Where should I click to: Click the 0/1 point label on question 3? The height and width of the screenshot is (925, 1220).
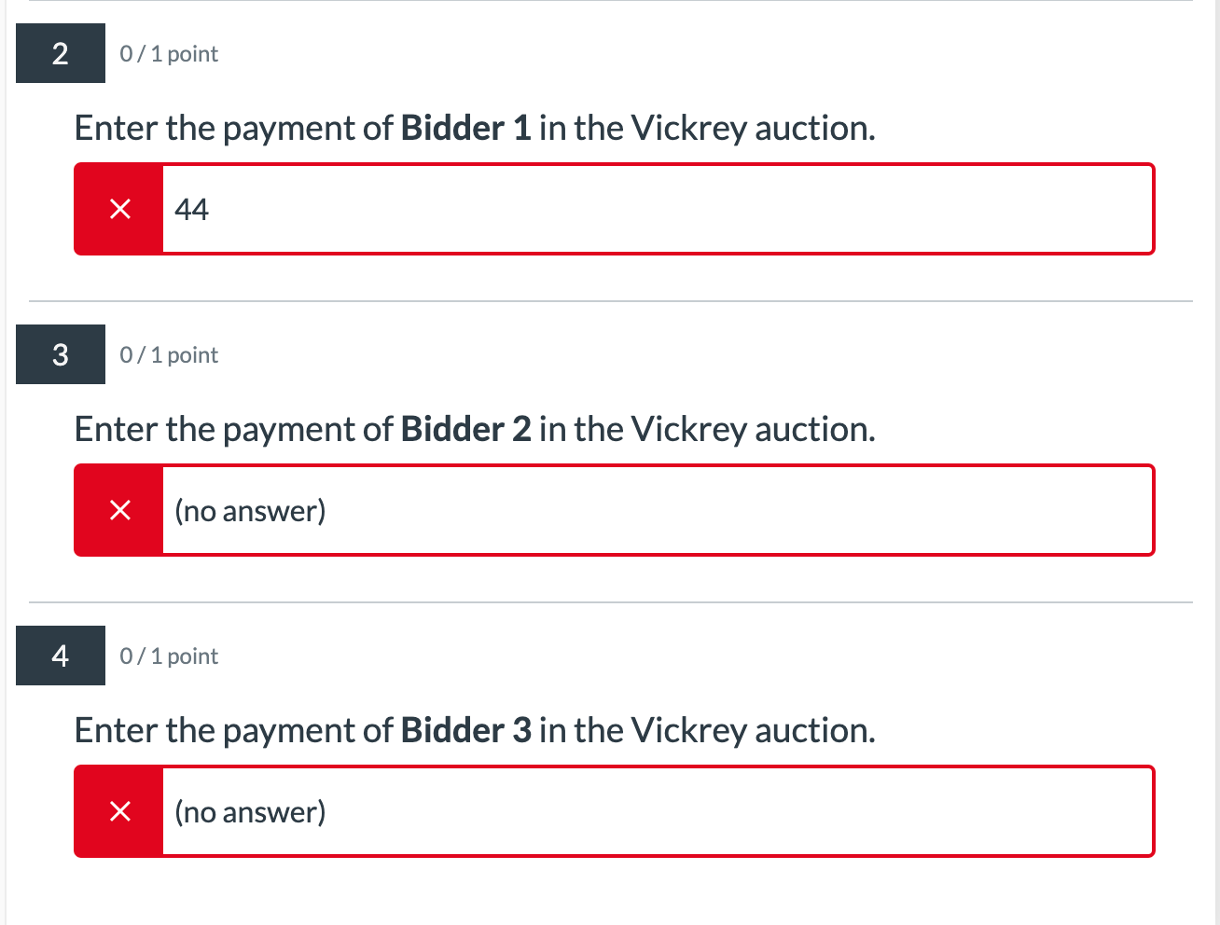[169, 354]
